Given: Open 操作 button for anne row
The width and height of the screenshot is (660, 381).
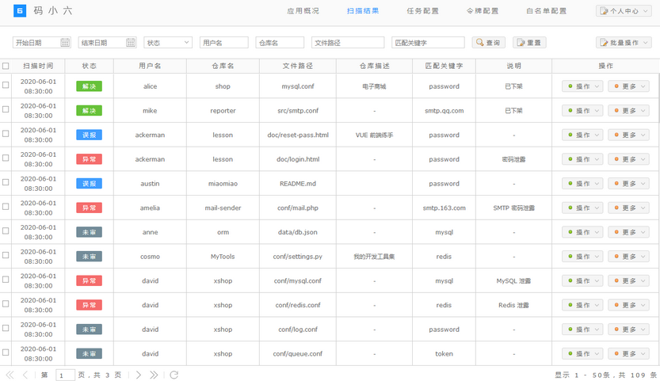Looking at the screenshot, I should coord(582,232).
